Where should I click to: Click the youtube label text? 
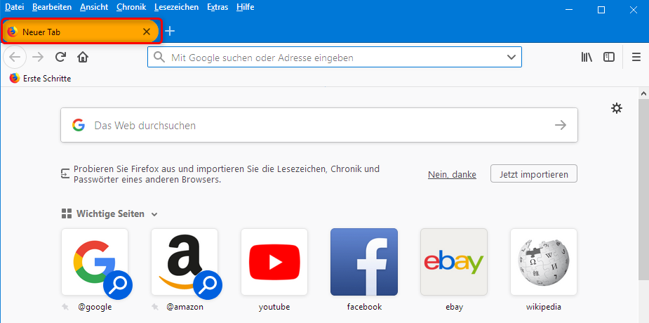[x=274, y=307]
